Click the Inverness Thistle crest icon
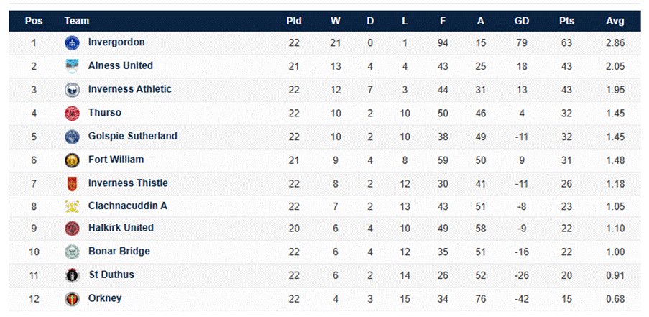This screenshot has width=649, height=317. 72,183
